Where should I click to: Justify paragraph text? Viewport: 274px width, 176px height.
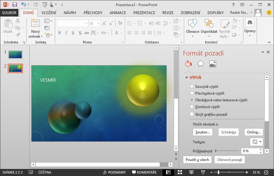click(150, 33)
